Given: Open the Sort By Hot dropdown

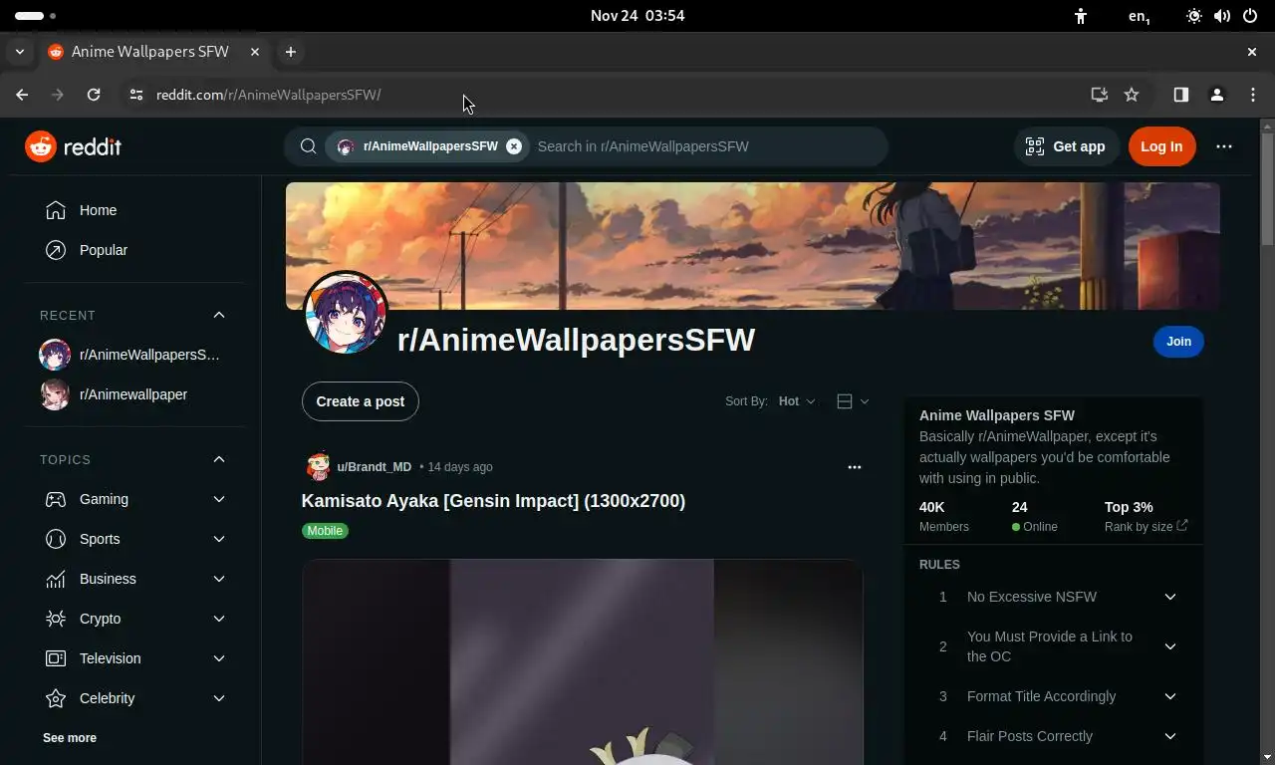Looking at the screenshot, I should point(797,401).
